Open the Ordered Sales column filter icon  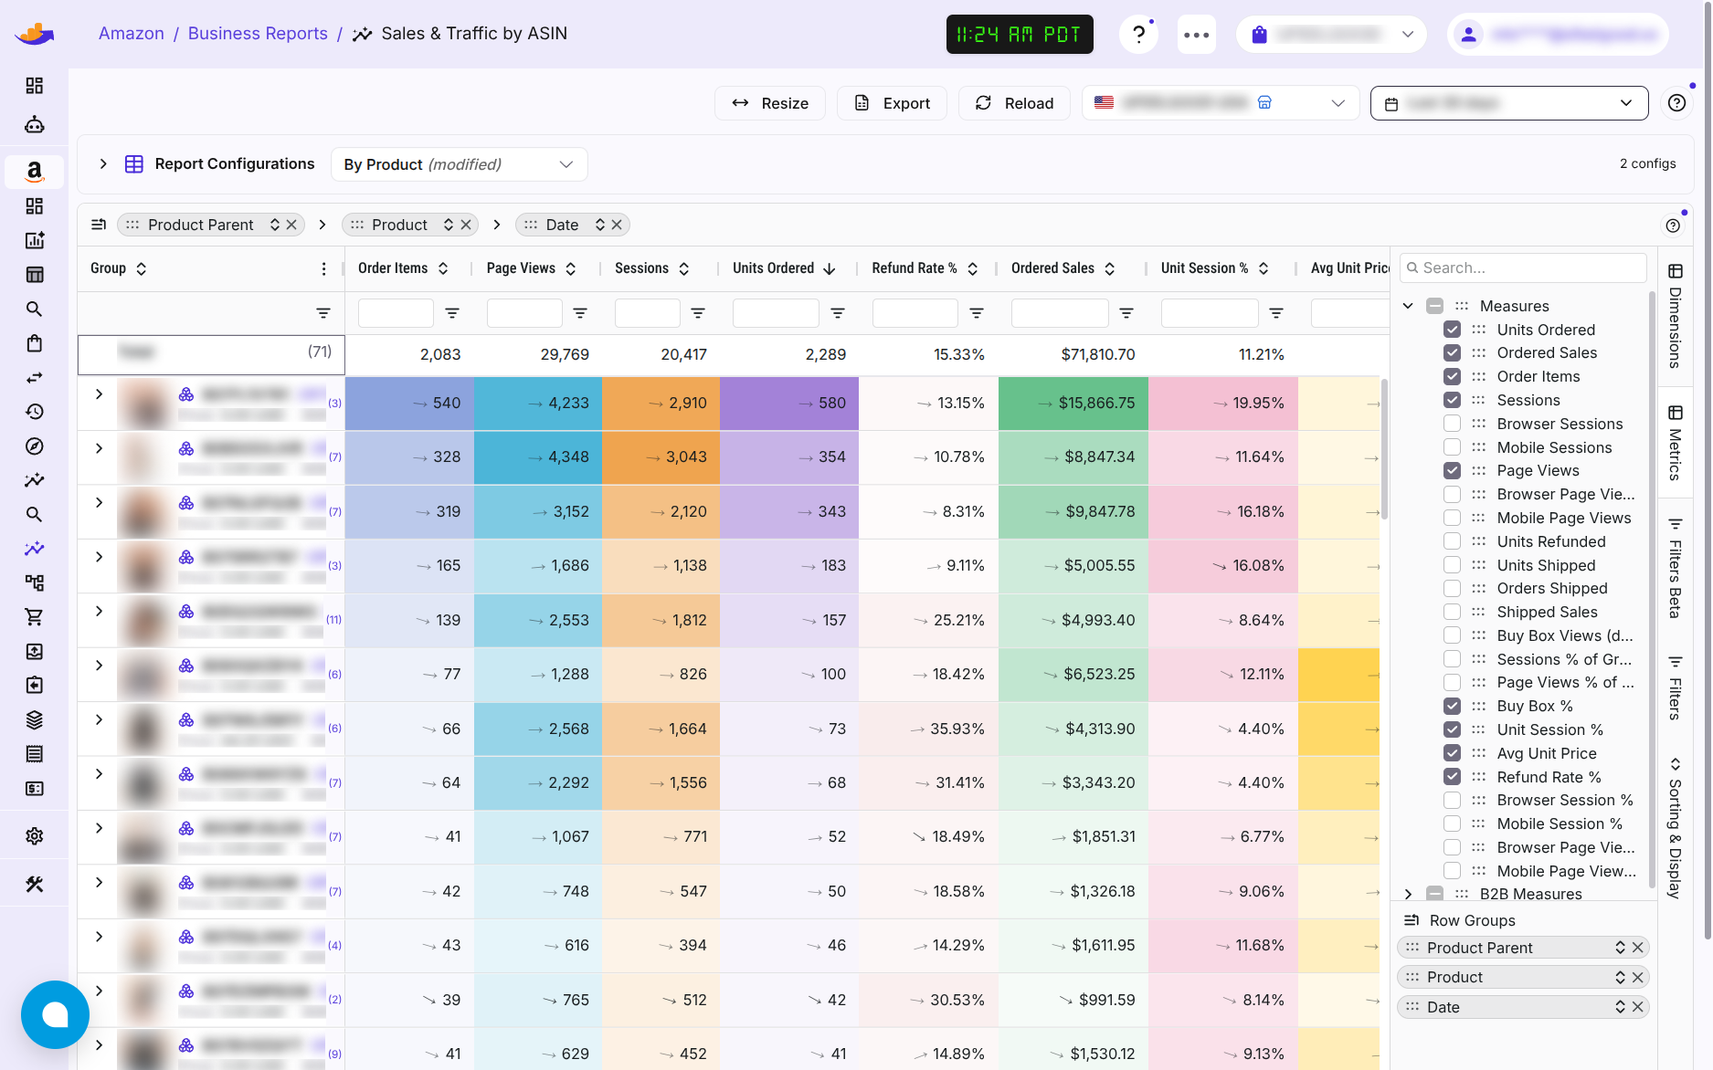[1126, 313]
